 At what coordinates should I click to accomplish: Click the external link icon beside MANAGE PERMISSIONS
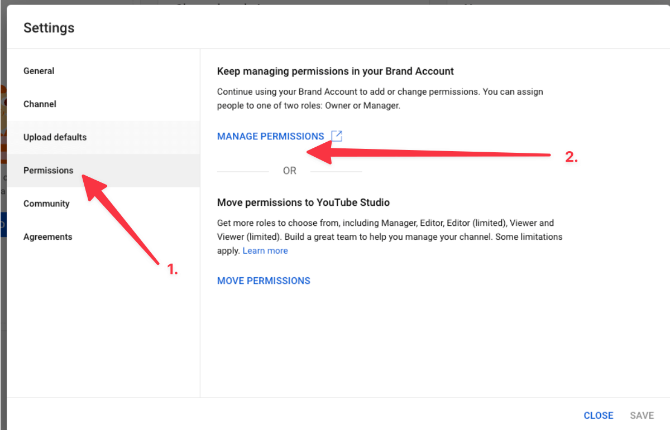click(336, 136)
